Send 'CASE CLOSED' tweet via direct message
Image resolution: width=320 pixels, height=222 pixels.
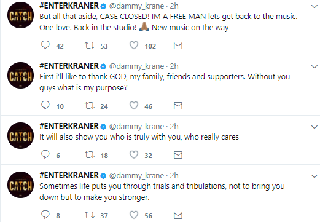tap(178, 46)
